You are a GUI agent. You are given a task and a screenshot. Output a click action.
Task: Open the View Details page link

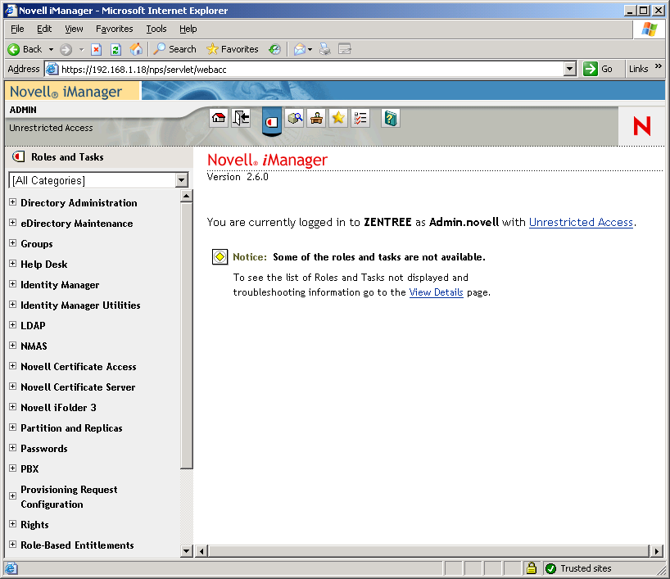[436, 292]
